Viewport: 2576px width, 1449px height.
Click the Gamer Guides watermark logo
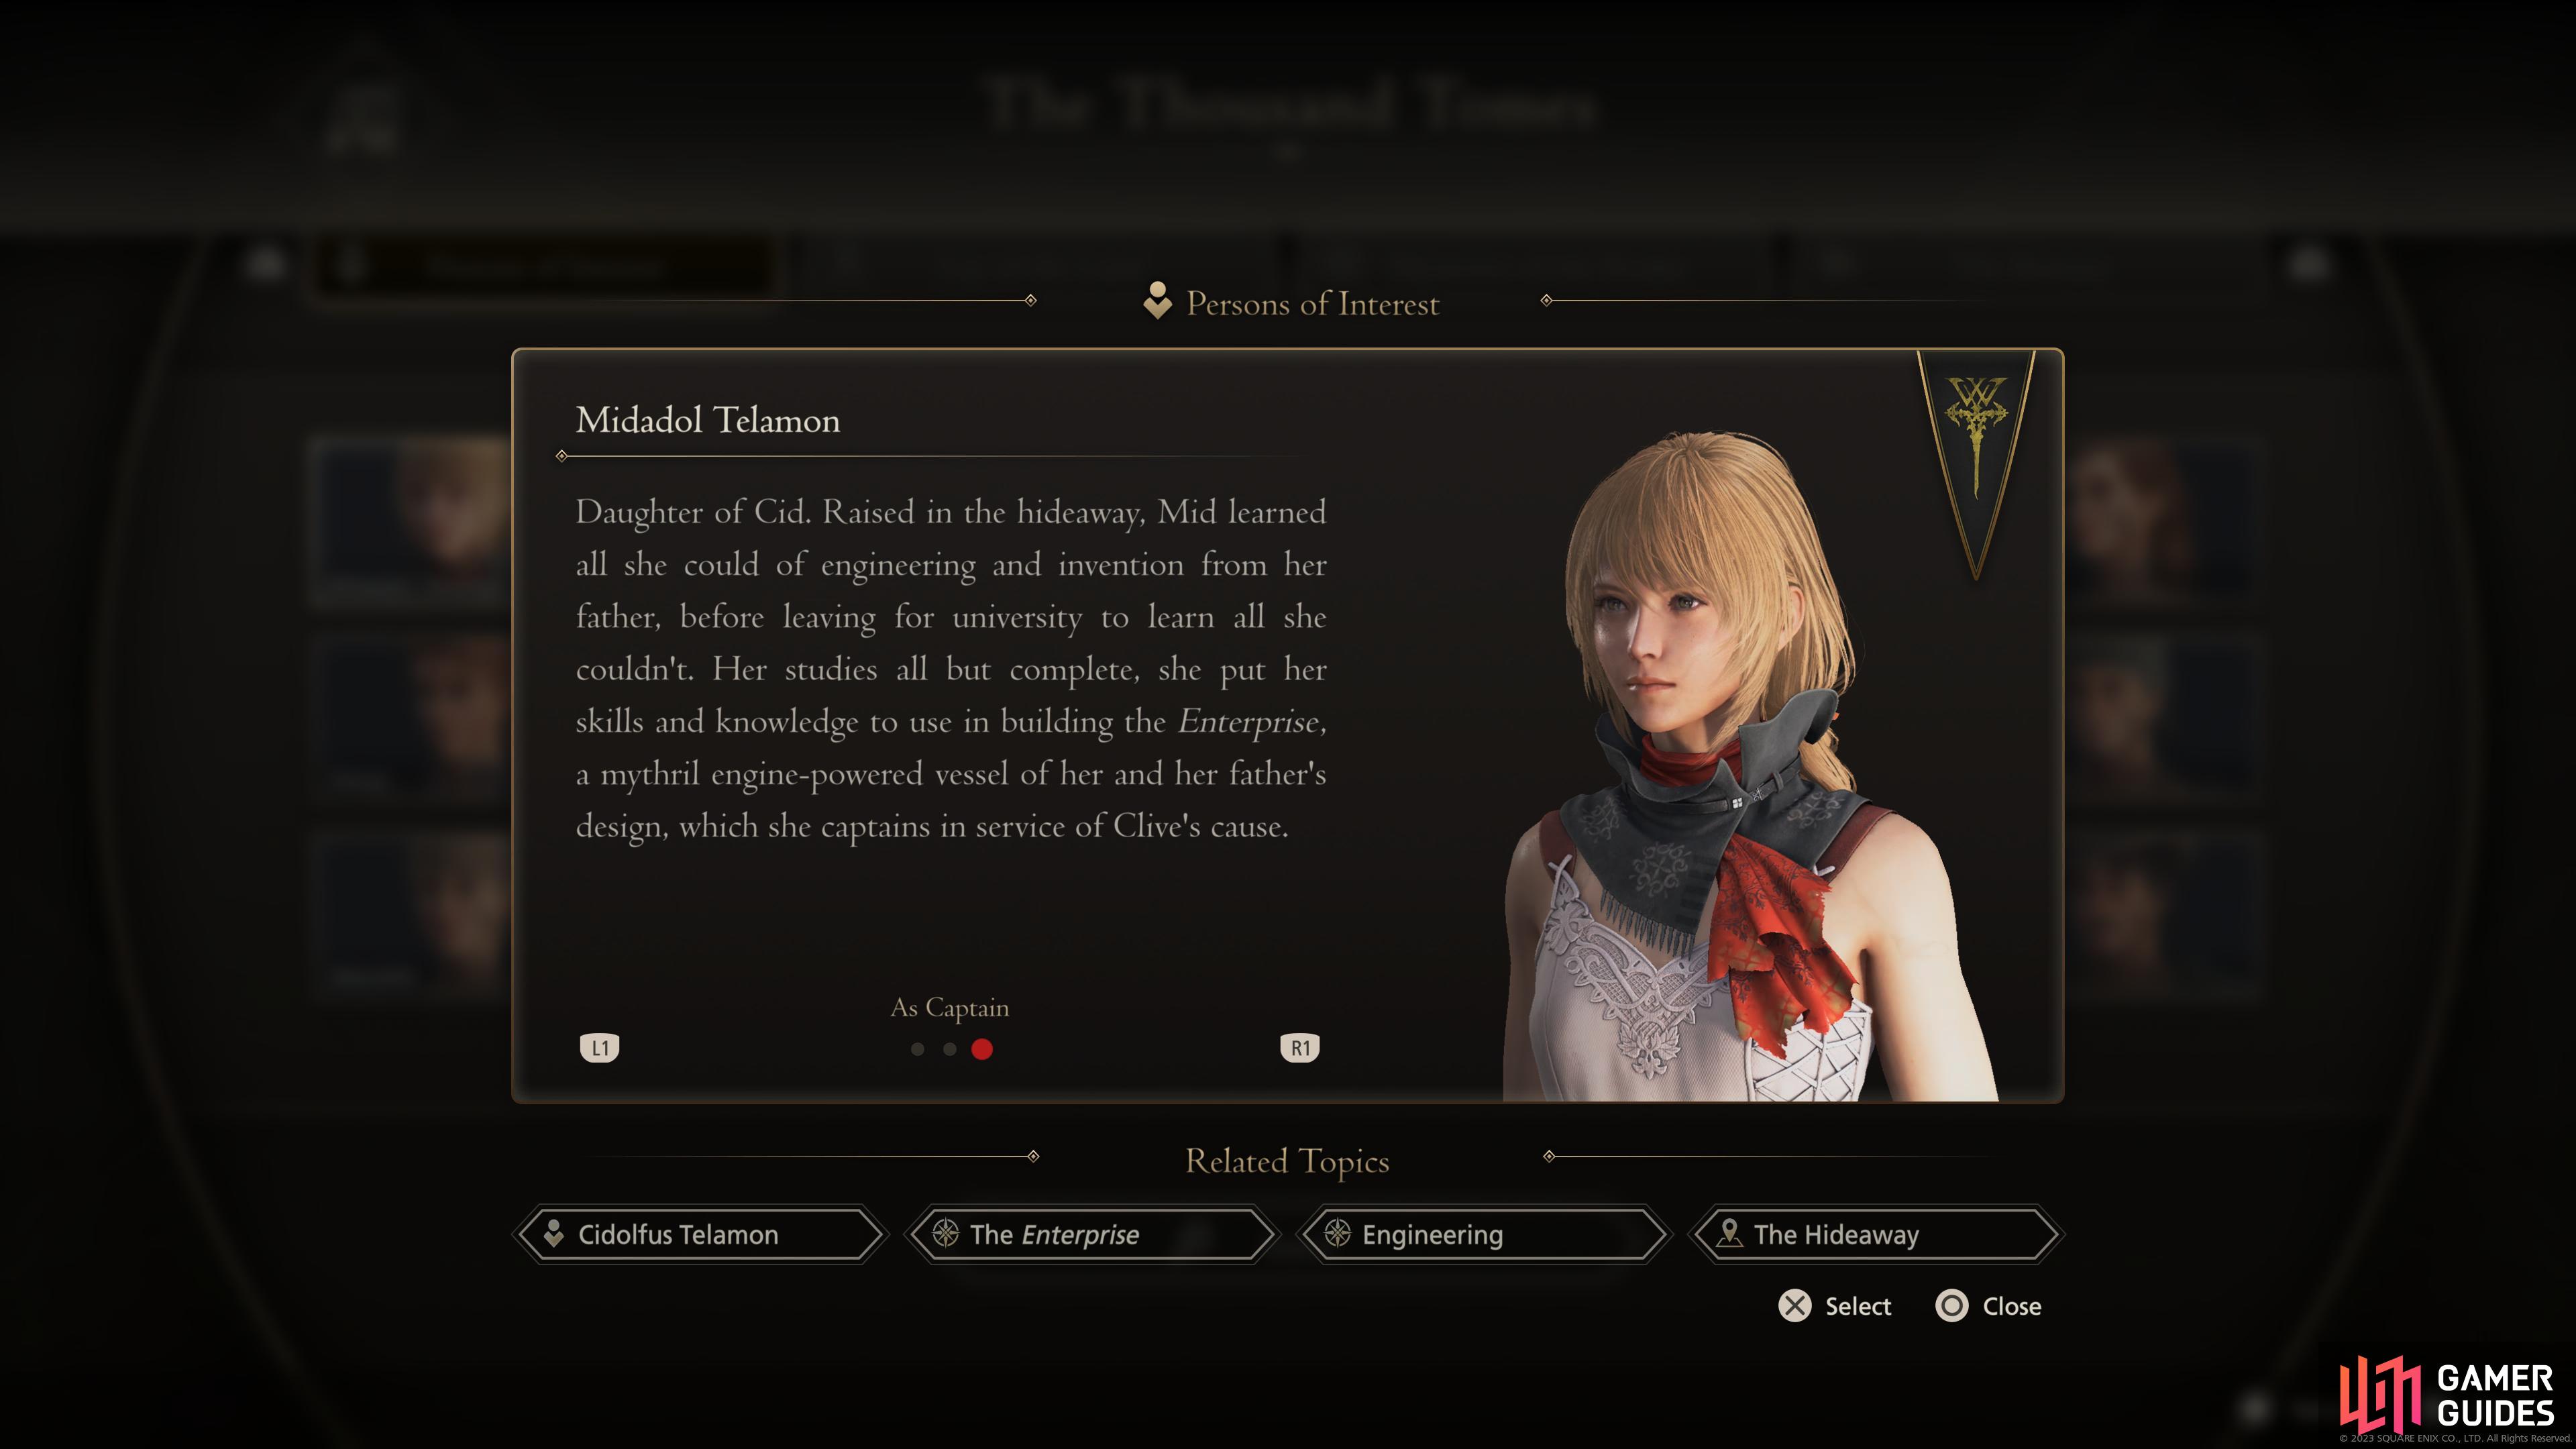[x=2447, y=1395]
